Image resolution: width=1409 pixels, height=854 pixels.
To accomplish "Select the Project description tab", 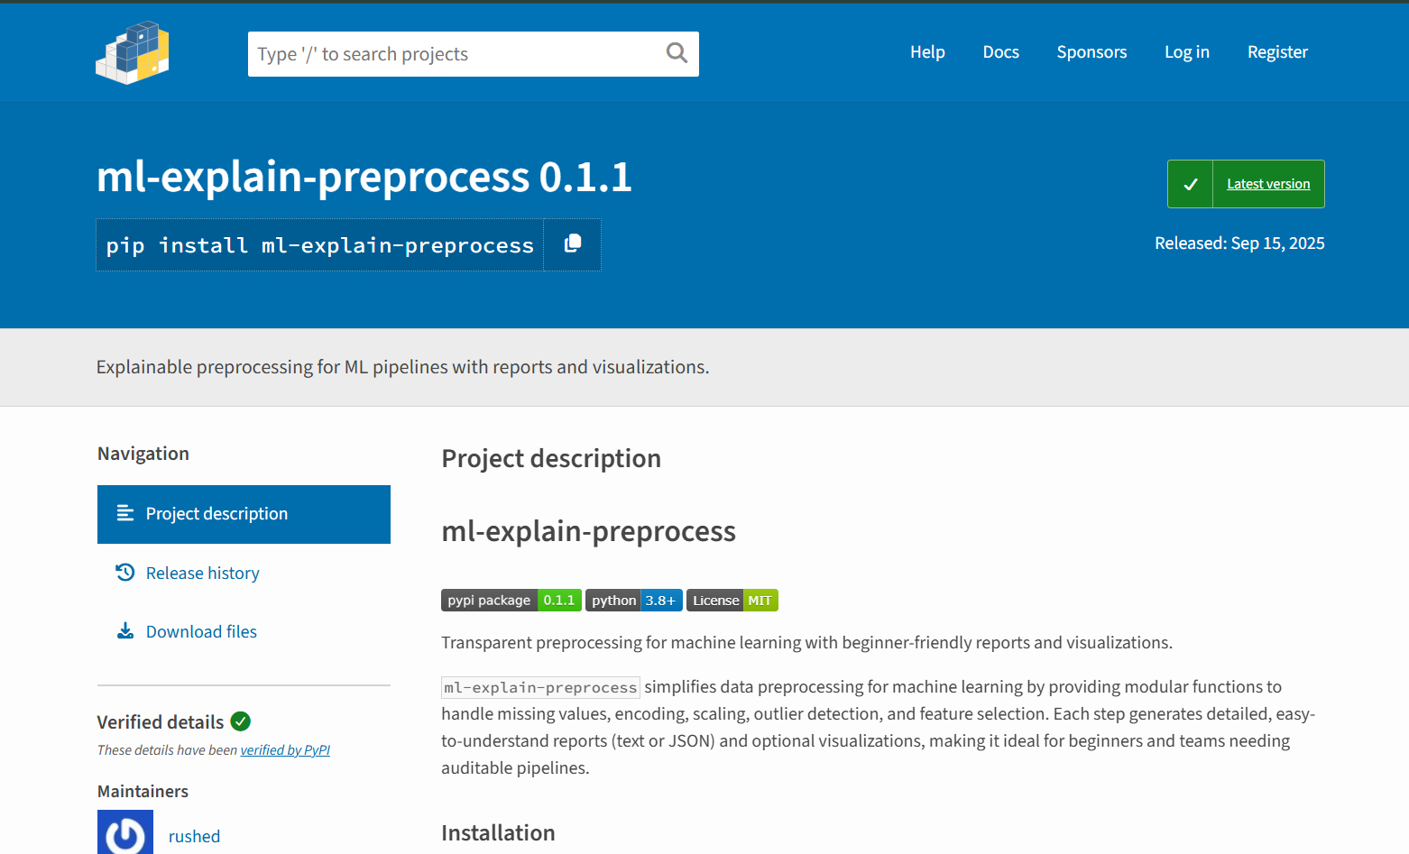I will pos(244,514).
